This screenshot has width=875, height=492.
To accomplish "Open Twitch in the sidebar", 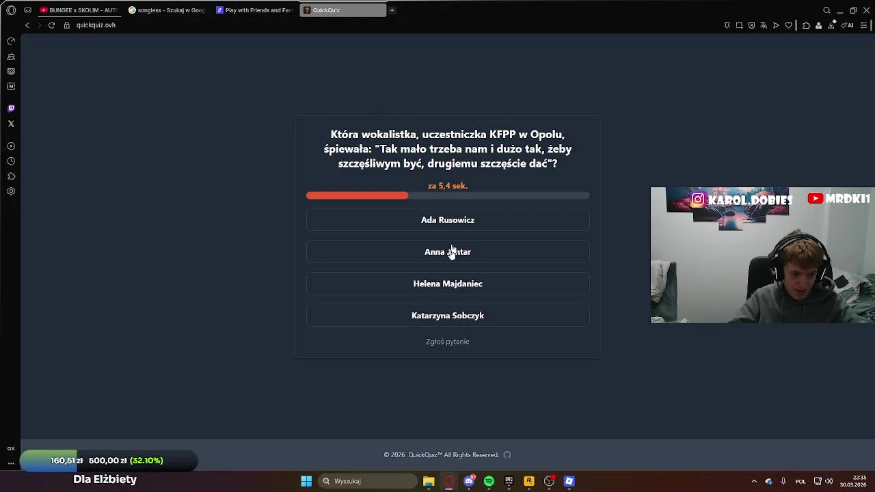I will (11, 109).
